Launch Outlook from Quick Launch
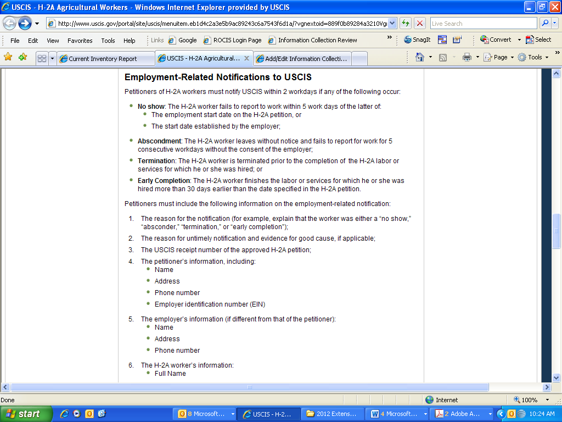Screen dimensions: 562x422 (x=89, y=414)
